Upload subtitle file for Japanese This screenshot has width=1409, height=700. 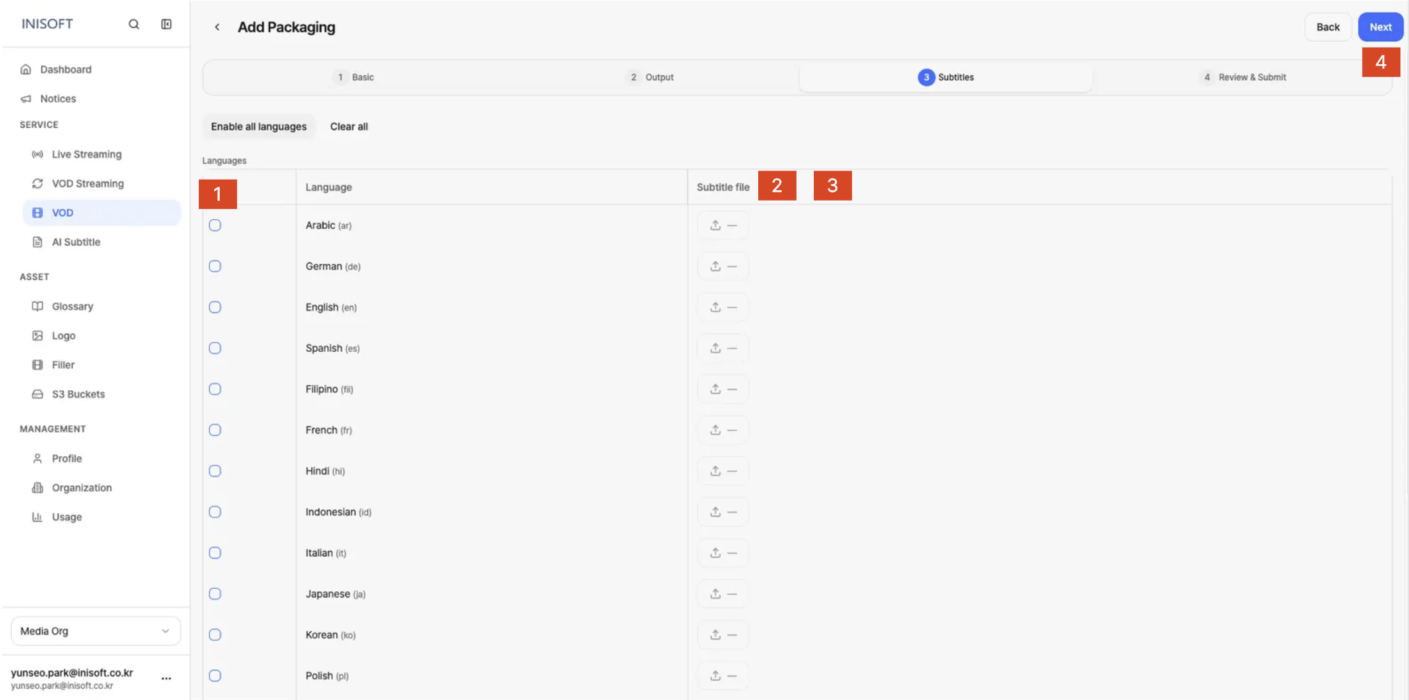(723, 594)
